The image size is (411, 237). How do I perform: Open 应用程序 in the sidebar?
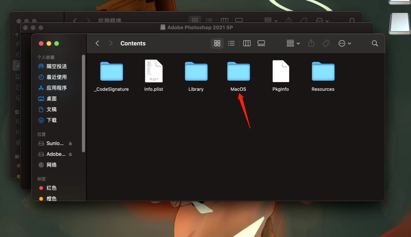tap(52, 88)
